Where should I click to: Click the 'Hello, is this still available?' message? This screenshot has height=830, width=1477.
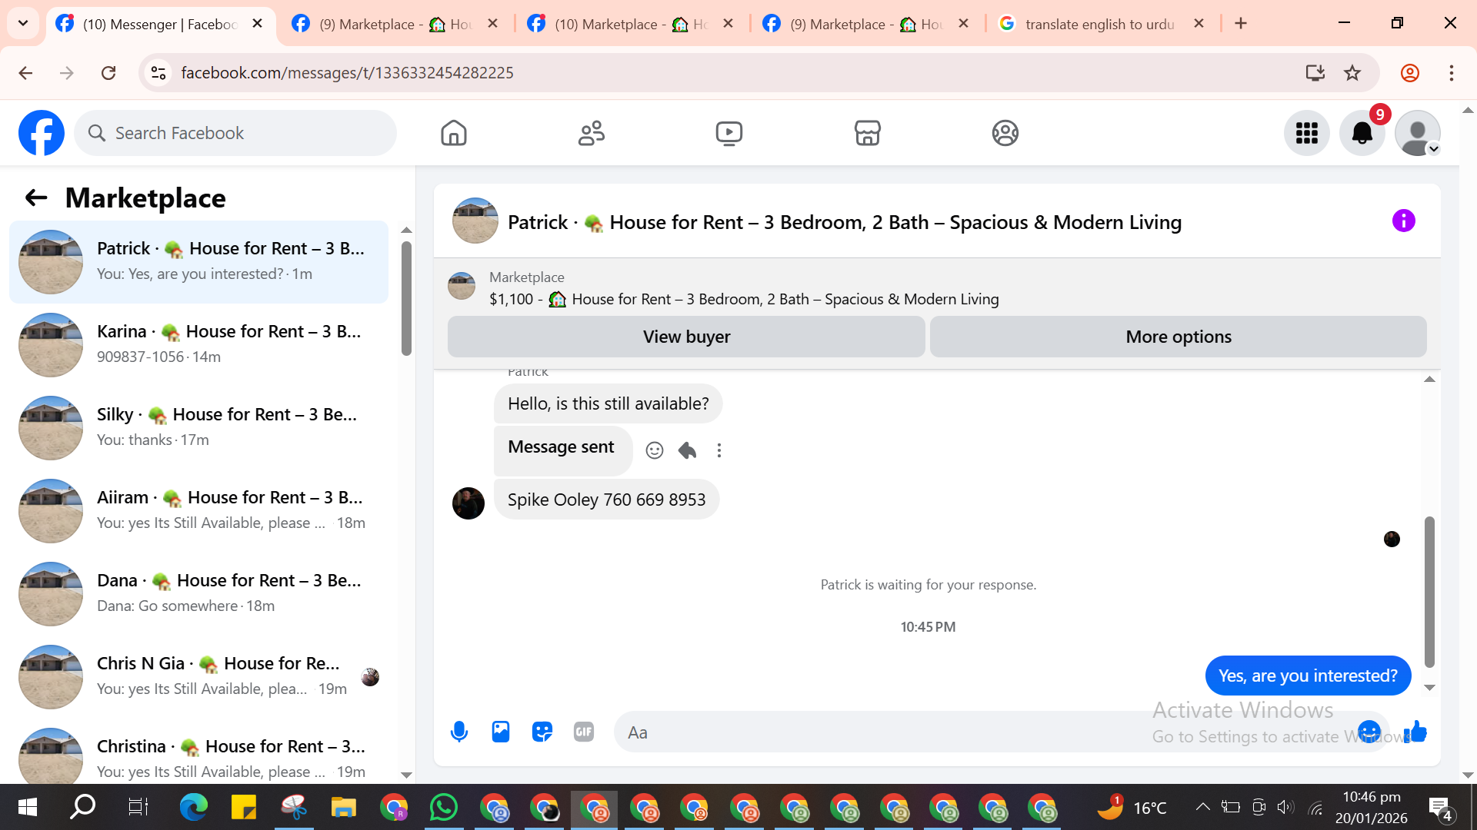coord(608,403)
